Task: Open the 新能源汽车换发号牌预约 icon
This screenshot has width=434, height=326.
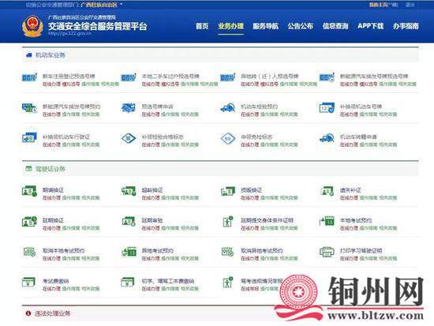Action: point(30,108)
